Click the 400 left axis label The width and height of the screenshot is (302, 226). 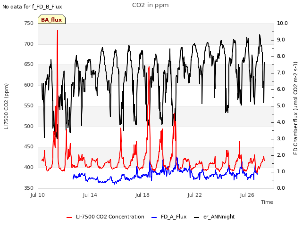(x=29, y=168)
